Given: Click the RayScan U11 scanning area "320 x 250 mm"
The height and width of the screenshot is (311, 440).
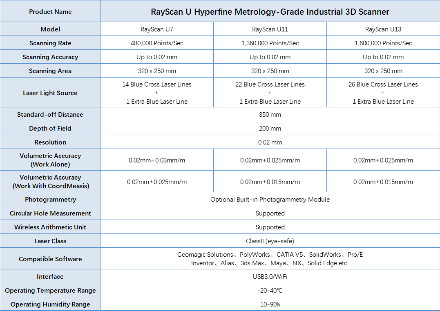Looking at the screenshot, I should coord(270,71).
